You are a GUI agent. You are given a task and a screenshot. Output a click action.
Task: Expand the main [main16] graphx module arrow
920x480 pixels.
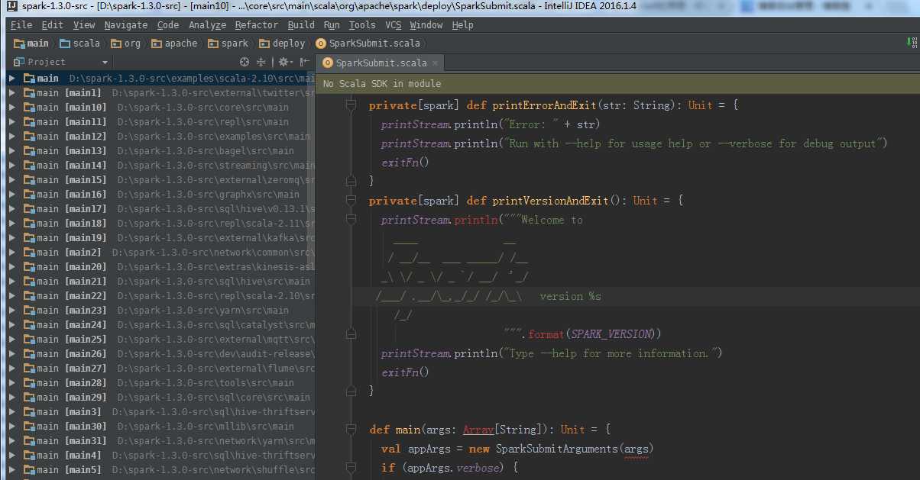(x=12, y=194)
